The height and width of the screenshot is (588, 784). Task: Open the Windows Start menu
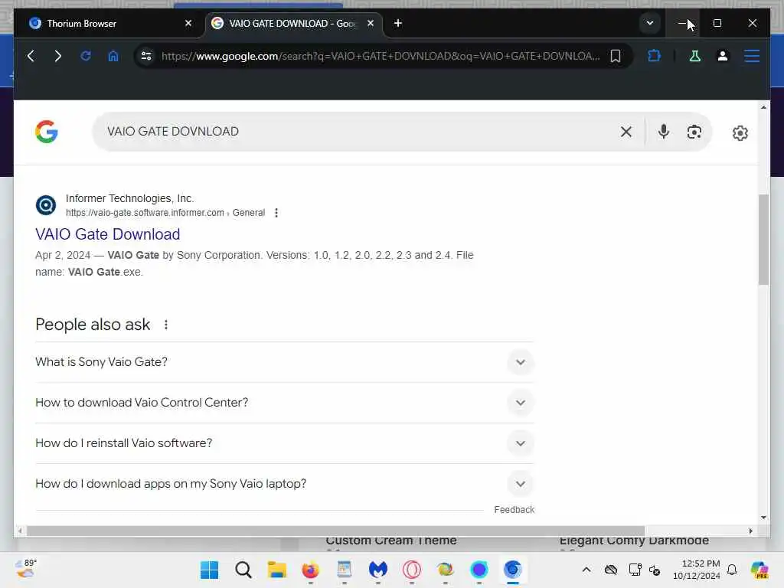209,570
